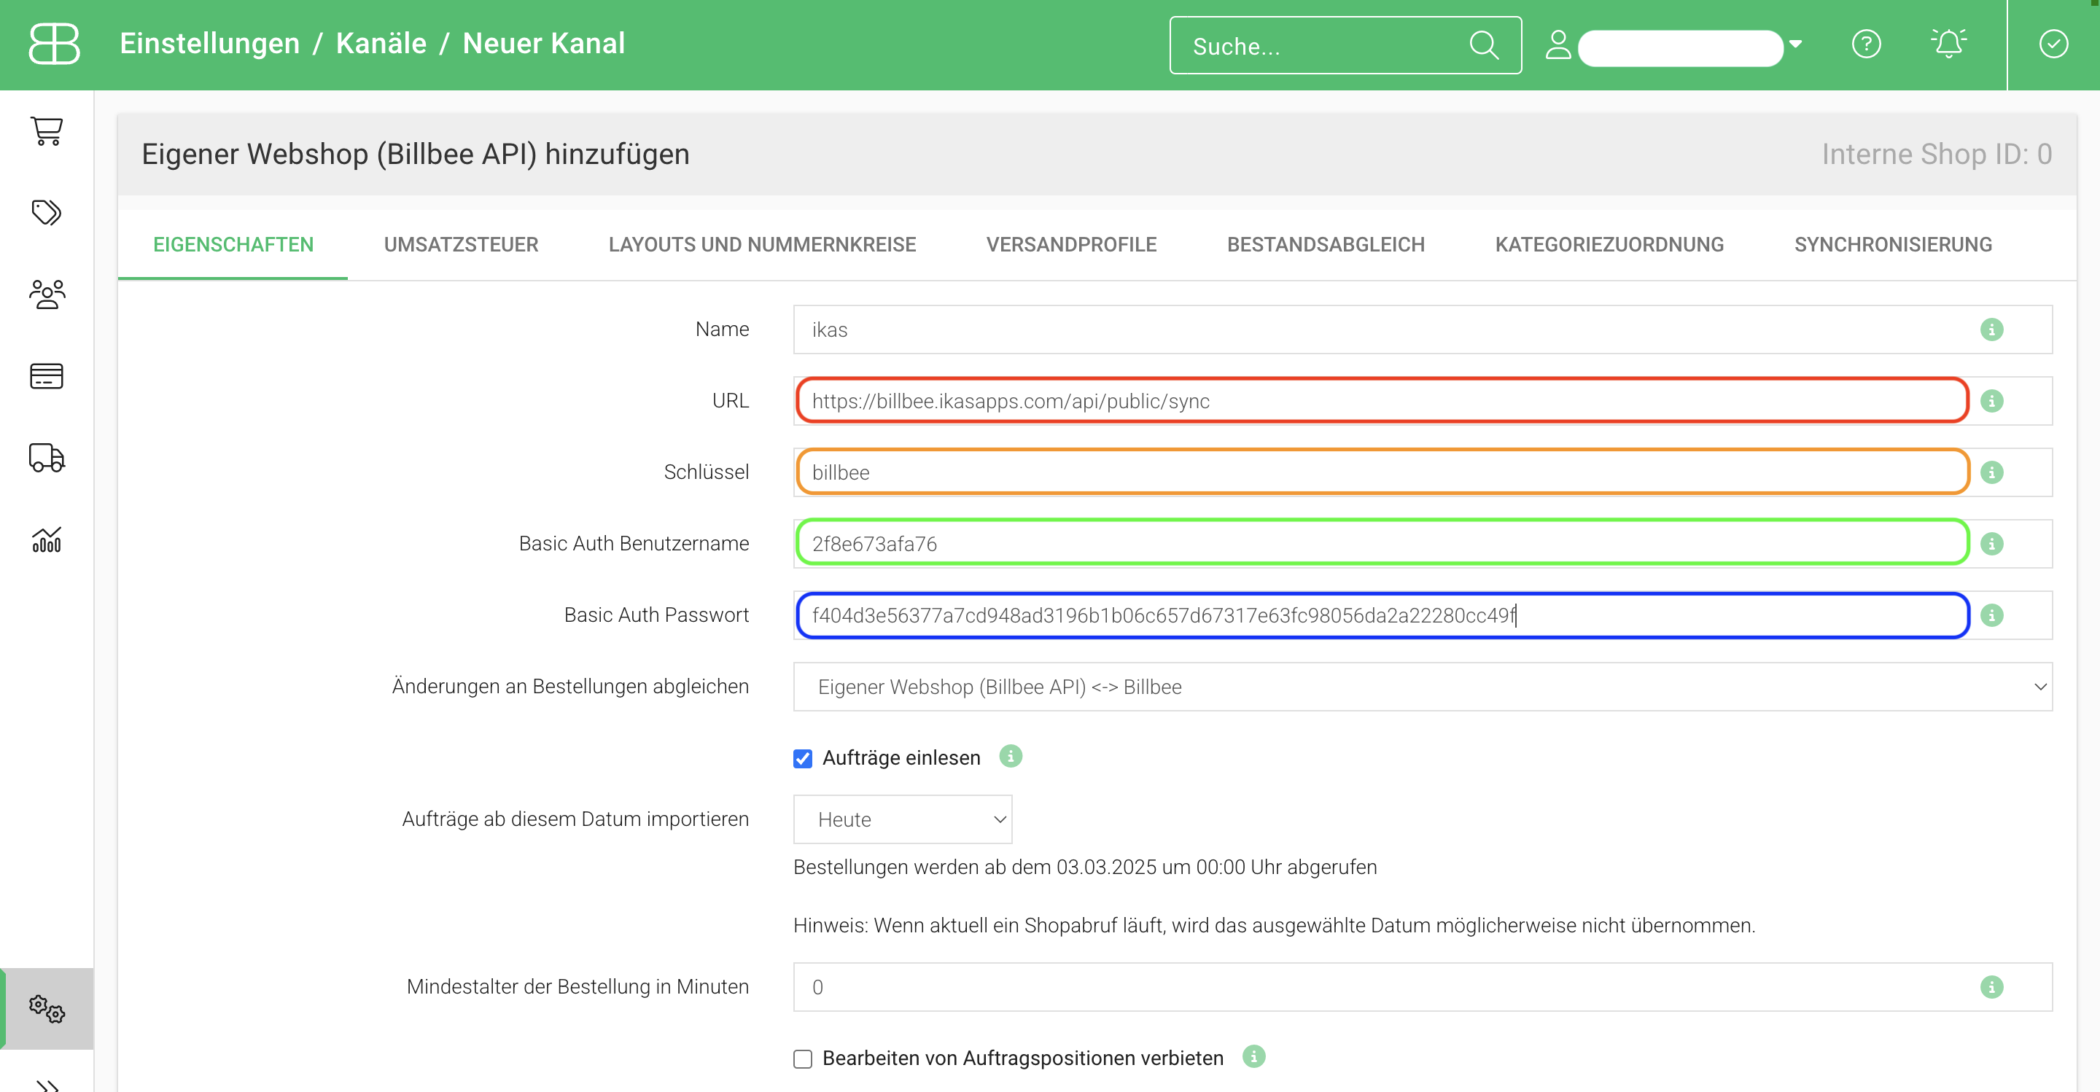
Task: Click the Neuer Kanal breadcrumb
Action: [x=544, y=43]
